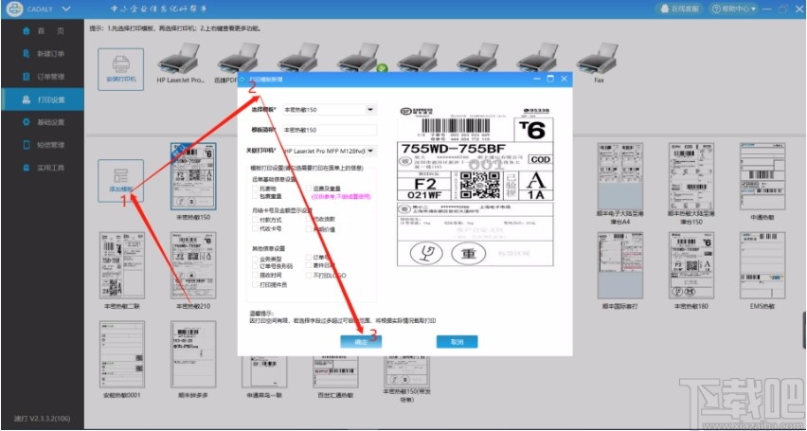
Task: Select the 百世汇通热敏 template thumbnail
Action: tap(335, 371)
